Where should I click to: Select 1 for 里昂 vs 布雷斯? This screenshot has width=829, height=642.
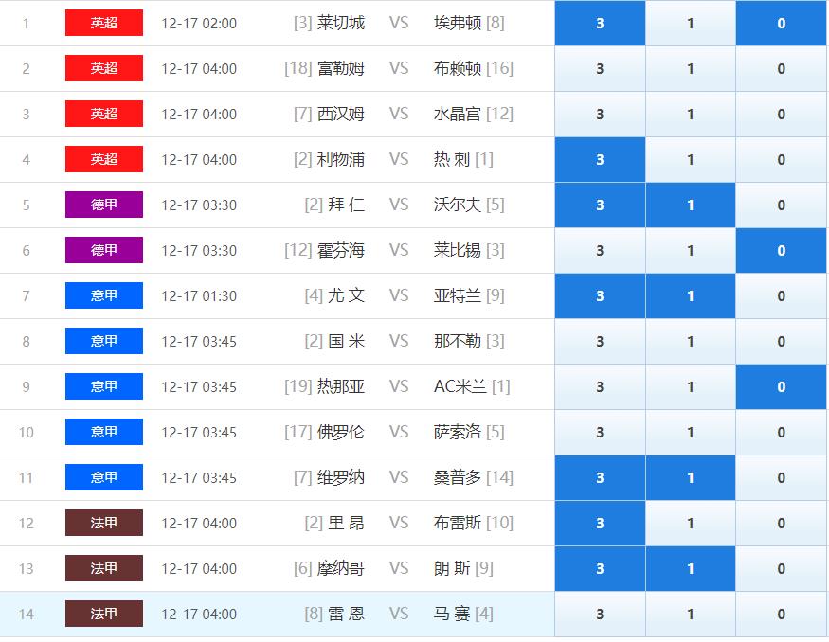click(x=691, y=523)
